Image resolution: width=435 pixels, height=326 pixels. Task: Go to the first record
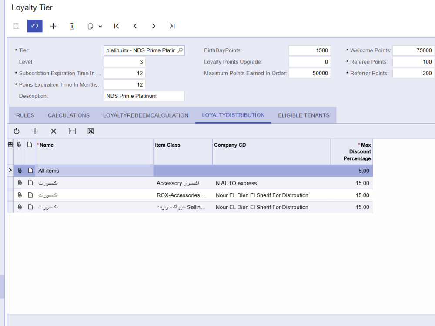116,26
